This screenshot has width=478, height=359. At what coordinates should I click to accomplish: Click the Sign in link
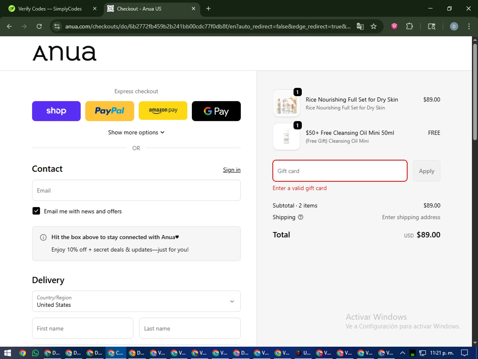pyautogui.click(x=232, y=170)
